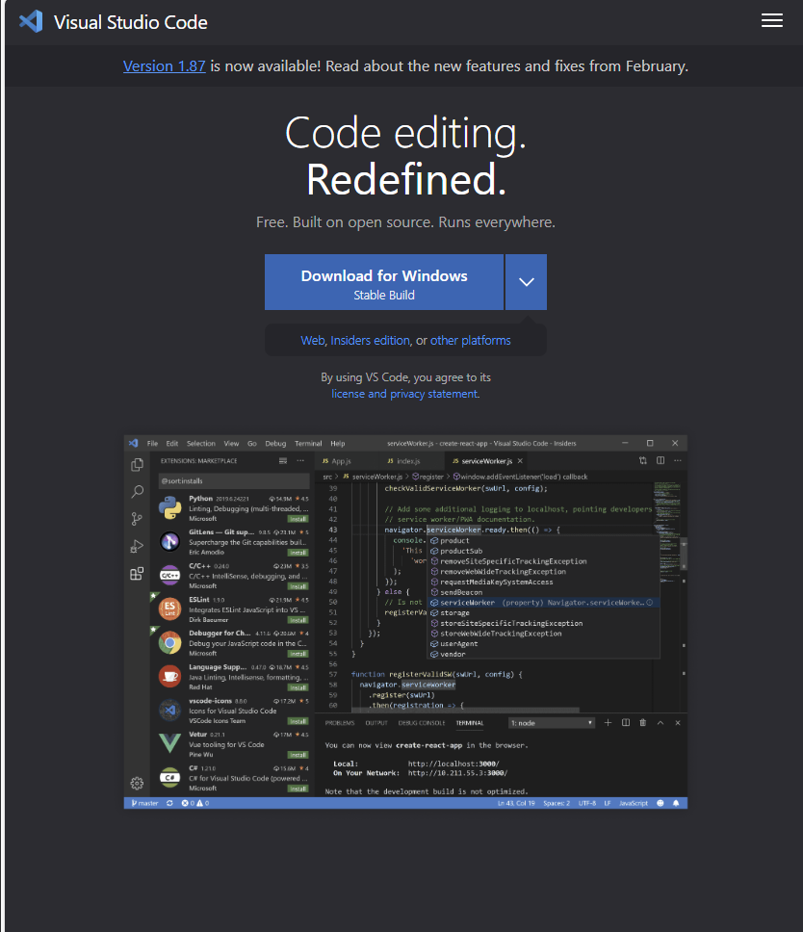The width and height of the screenshot is (803, 932).
Task: Select the C/C++ extension icon
Action: tap(170, 576)
